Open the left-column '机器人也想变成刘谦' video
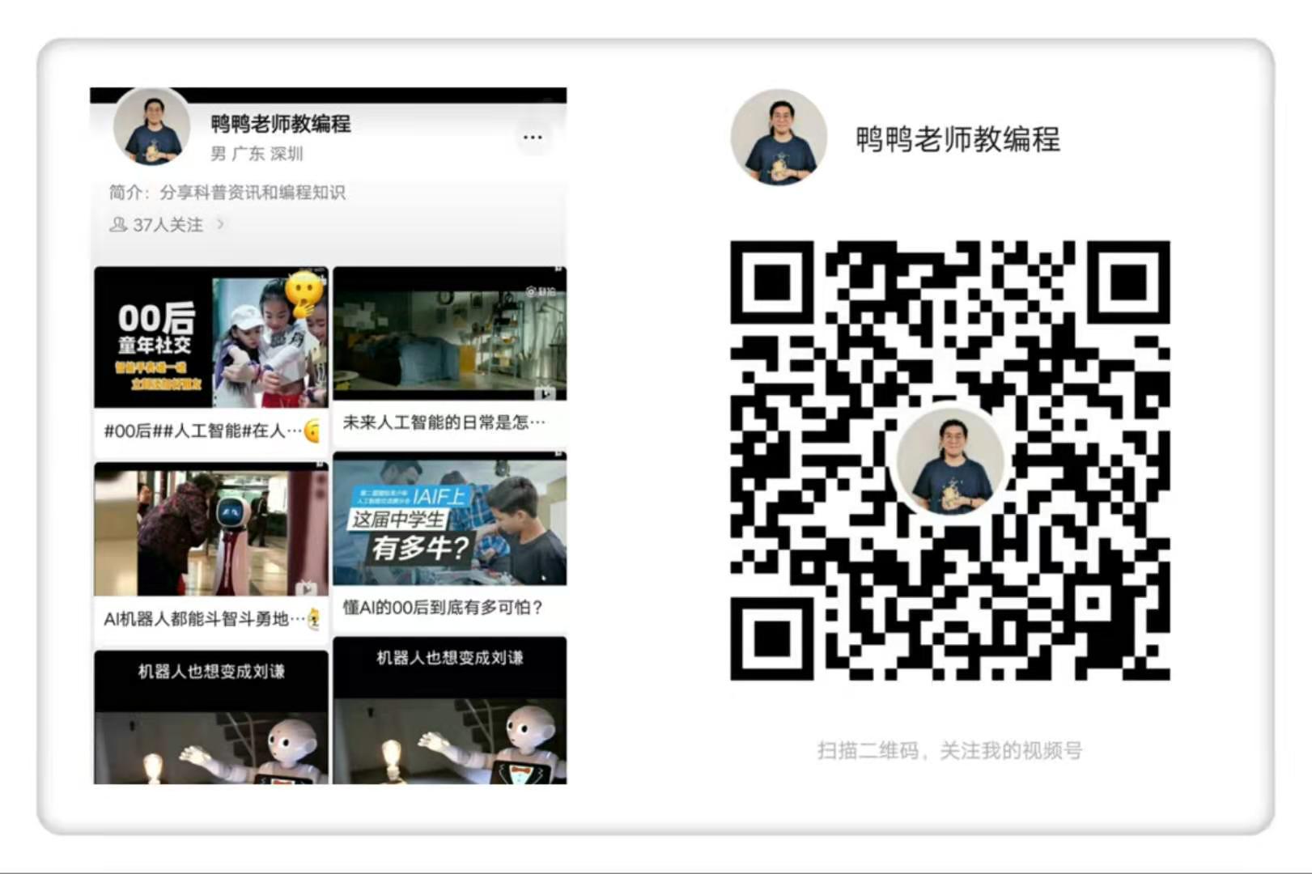The width and height of the screenshot is (1312, 874). 211,717
